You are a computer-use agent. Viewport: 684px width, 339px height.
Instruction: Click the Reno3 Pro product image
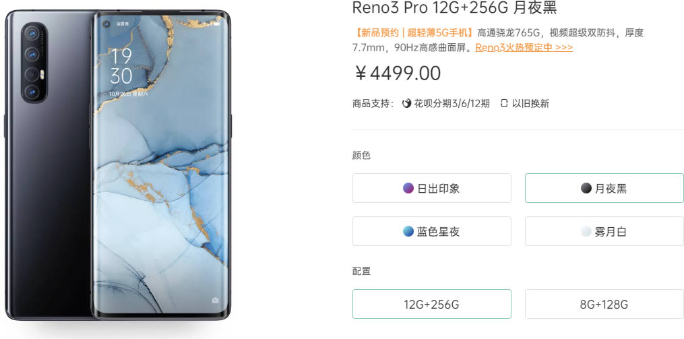click(118, 165)
